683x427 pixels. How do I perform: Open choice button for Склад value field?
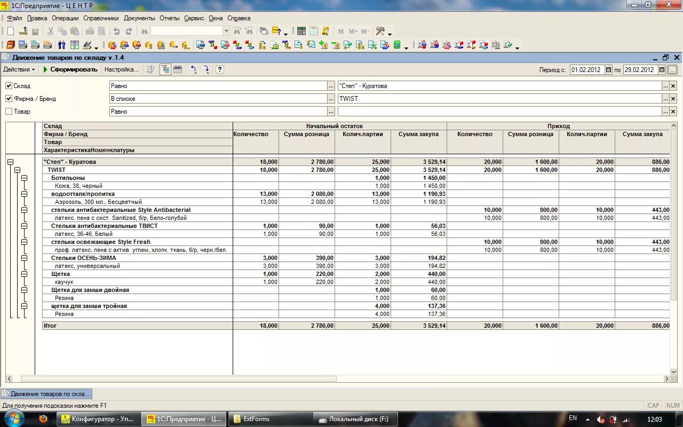[x=665, y=85]
